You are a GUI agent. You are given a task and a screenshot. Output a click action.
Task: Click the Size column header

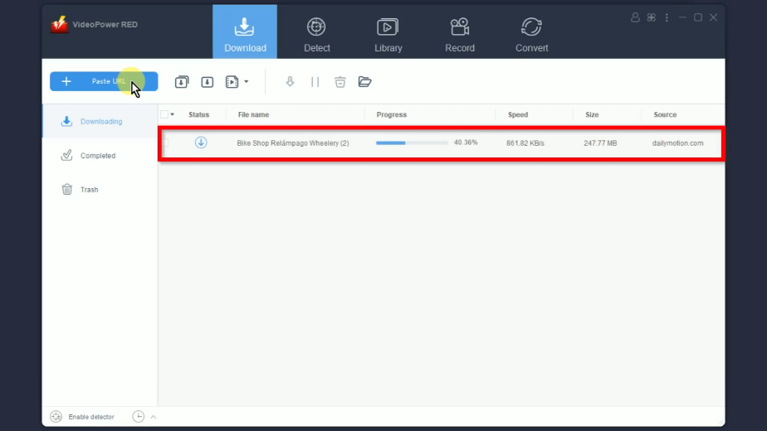[592, 114]
